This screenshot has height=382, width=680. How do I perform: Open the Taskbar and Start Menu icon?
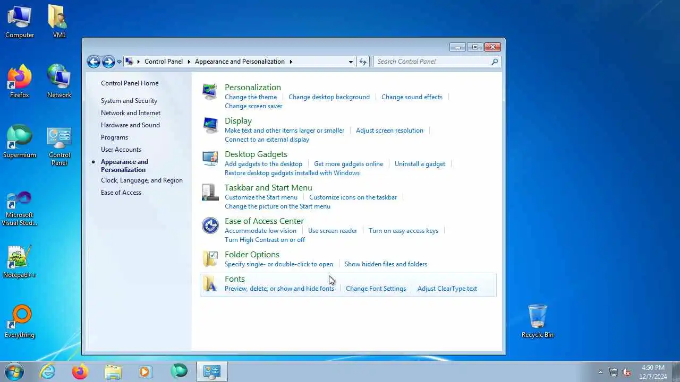pyautogui.click(x=210, y=192)
